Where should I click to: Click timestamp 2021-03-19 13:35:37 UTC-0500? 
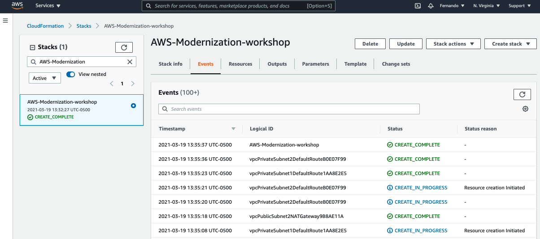[x=195, y=145]
